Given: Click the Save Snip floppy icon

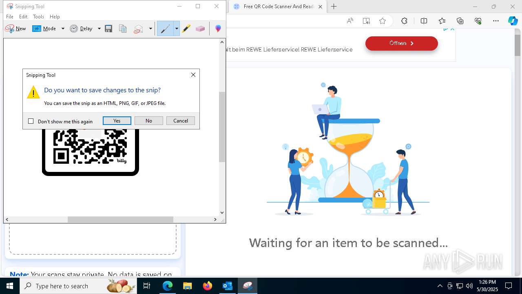Looking at the screenshot, I should pyautogui.click(x=108, y=29).
